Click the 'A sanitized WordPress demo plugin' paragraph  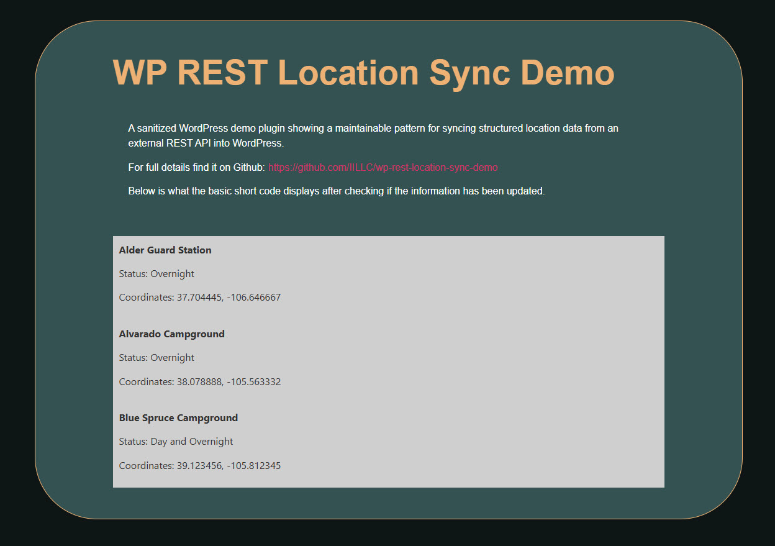pos(373,135)
